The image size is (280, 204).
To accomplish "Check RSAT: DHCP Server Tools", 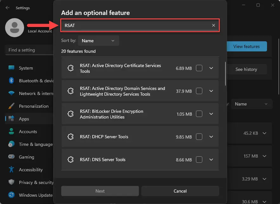I will tap(199, 137).
